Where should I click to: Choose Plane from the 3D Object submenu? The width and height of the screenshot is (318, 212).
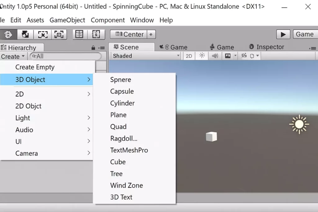coord(134,115)
